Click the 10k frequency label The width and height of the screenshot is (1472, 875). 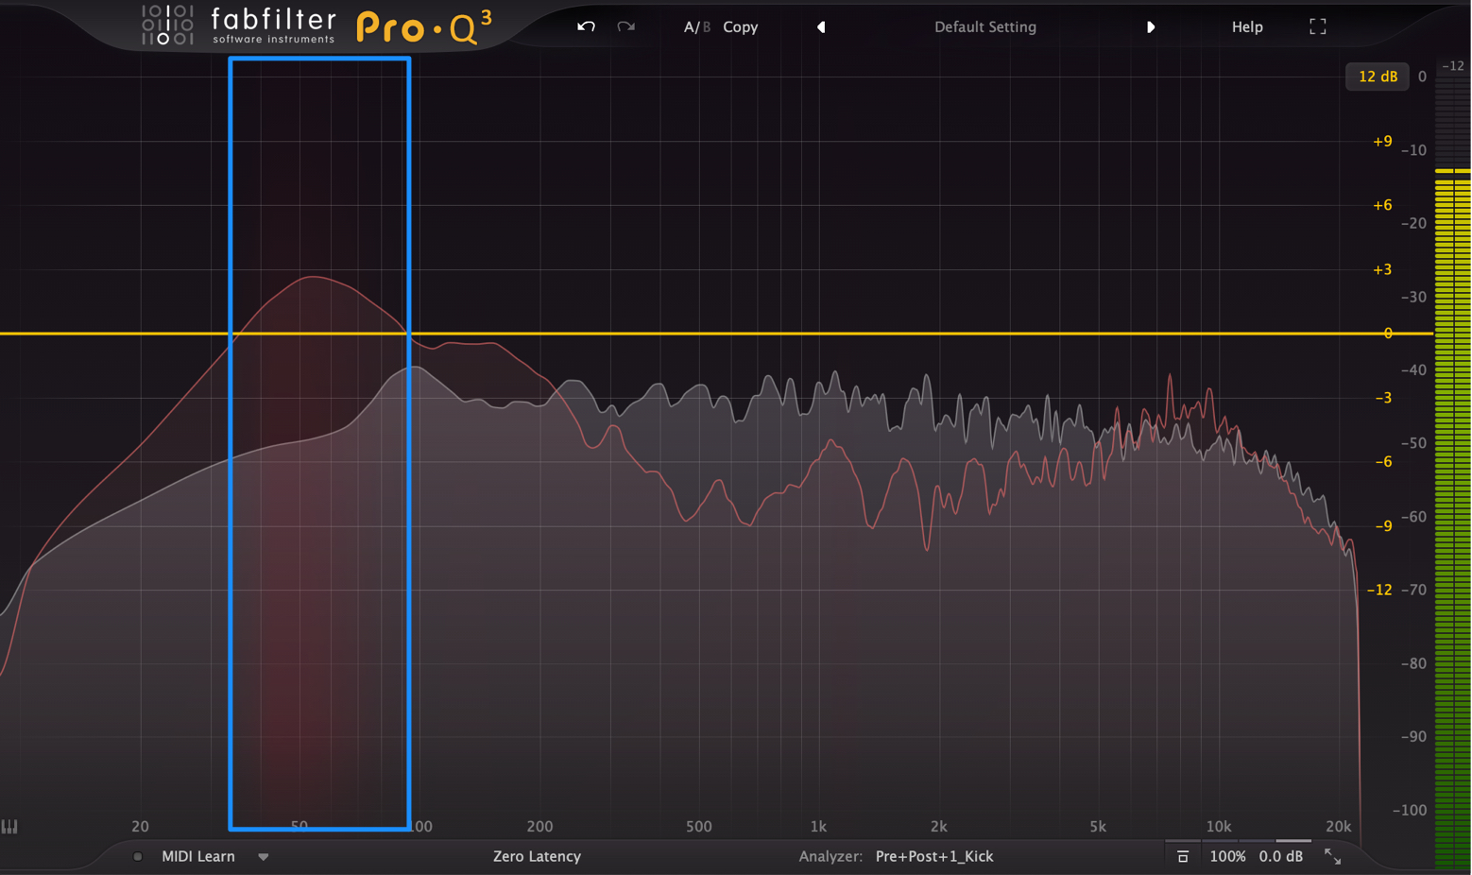point(1218,827)
